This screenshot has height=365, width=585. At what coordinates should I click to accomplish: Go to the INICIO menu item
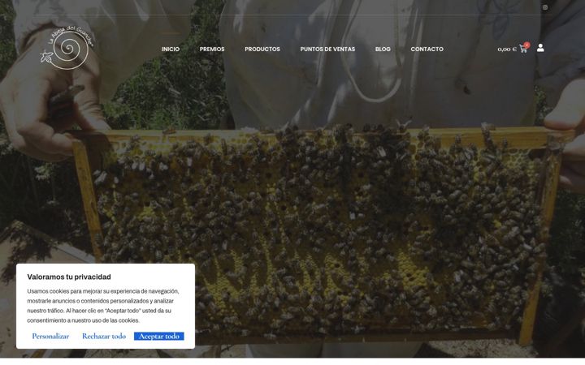coord(171,49)
